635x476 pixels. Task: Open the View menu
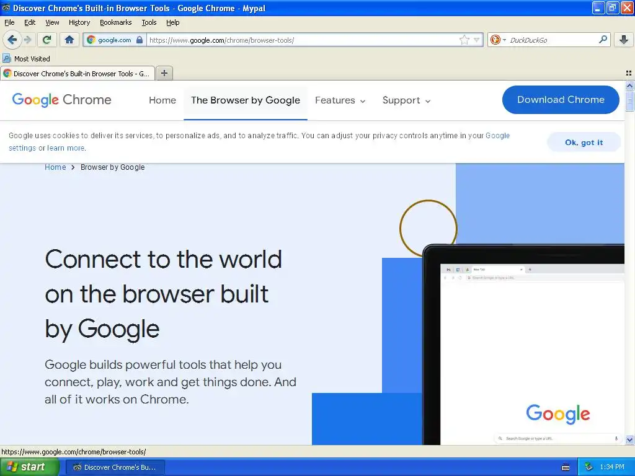[52, 22]
